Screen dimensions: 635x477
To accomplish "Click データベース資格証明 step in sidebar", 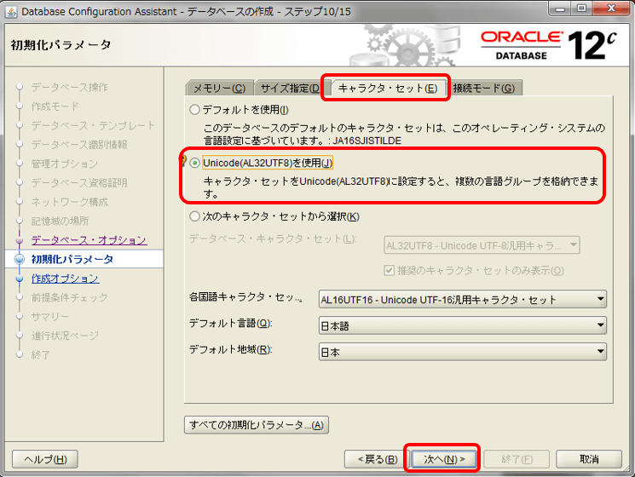I will coord(79,182).
